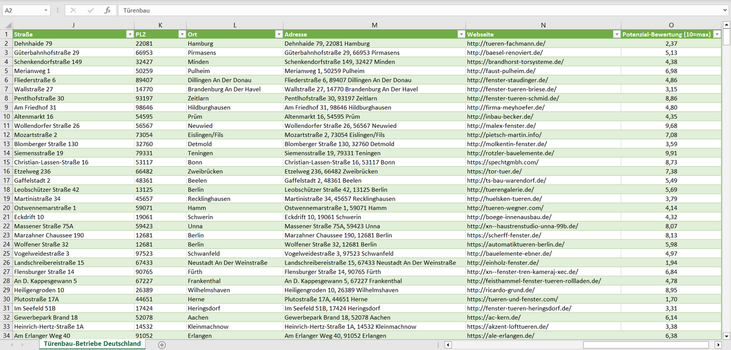Screen dimensions: 731x350
Task: Open the PLZ column filter dropdown
Action: point(182,34)
